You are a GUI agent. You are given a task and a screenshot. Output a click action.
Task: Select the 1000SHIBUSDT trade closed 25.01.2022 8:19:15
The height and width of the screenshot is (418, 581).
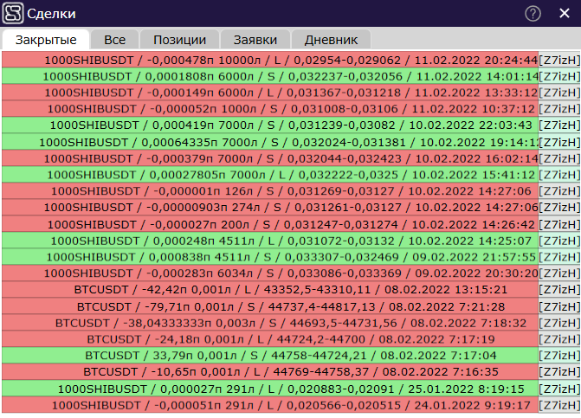tap(270, 389)
